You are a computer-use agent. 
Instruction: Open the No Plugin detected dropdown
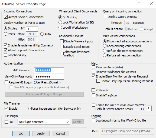pos(44,122)
